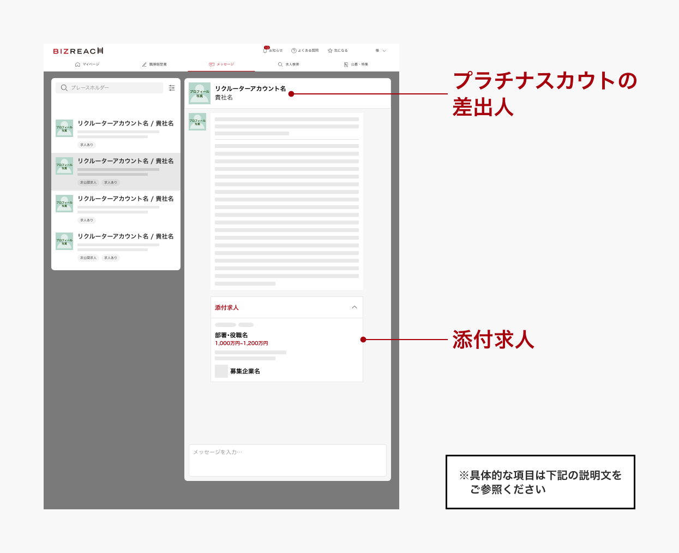The width and height of the screenshot is (679, 553).
Task: Open よくある質問 help icon
Action: pos(294,51)
